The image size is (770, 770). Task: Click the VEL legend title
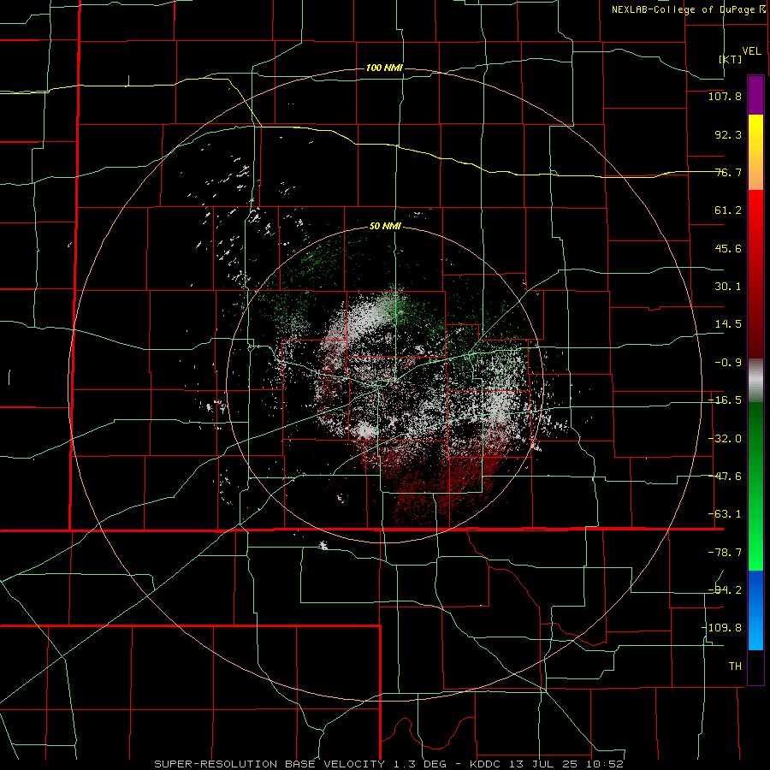click(751, 51)
